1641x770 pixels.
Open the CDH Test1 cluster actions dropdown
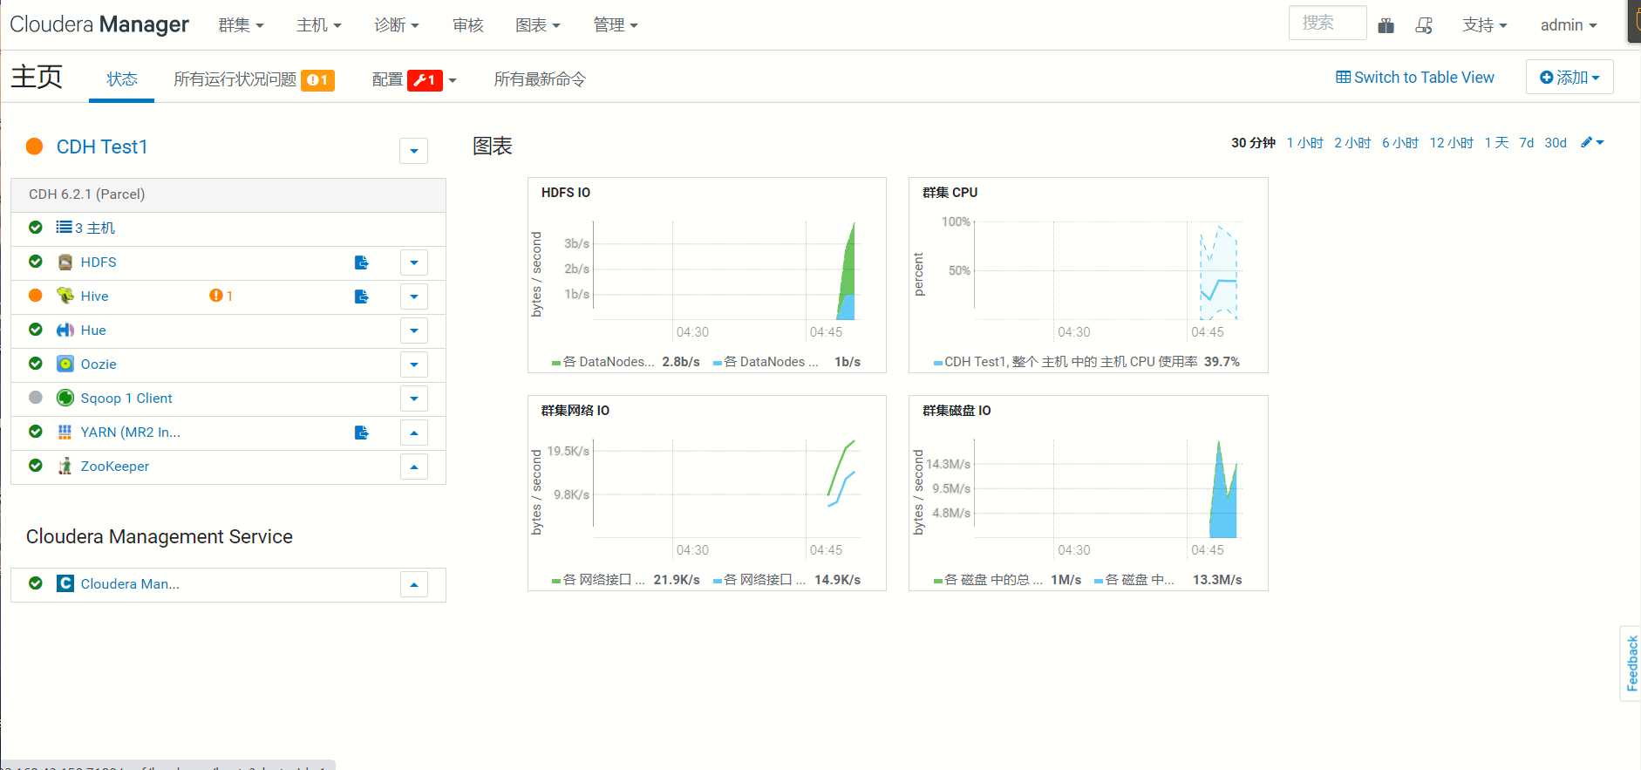(414, 151)
